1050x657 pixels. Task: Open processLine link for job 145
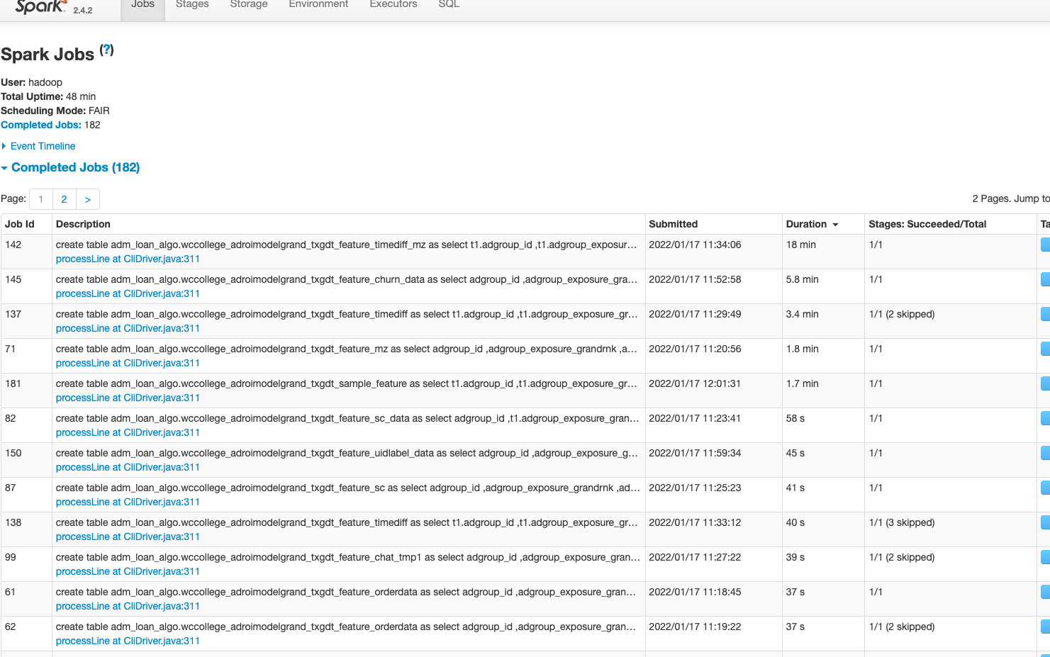click(x=128, y=293)
